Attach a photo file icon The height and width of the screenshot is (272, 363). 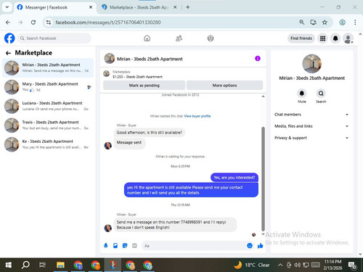115,246
